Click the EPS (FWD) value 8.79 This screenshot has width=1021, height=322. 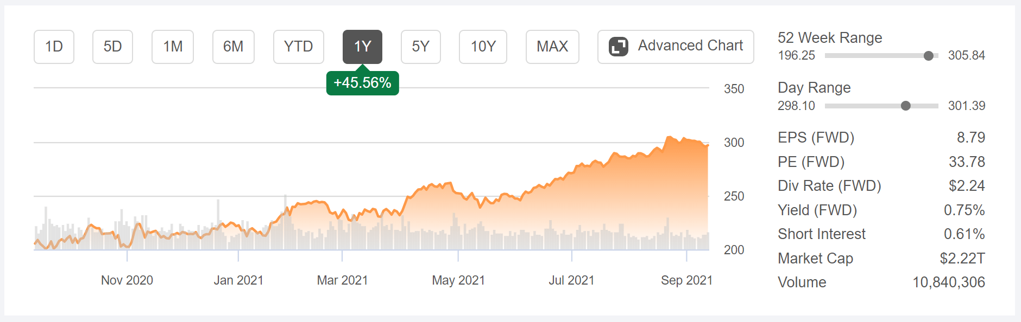tap(972, 138)
